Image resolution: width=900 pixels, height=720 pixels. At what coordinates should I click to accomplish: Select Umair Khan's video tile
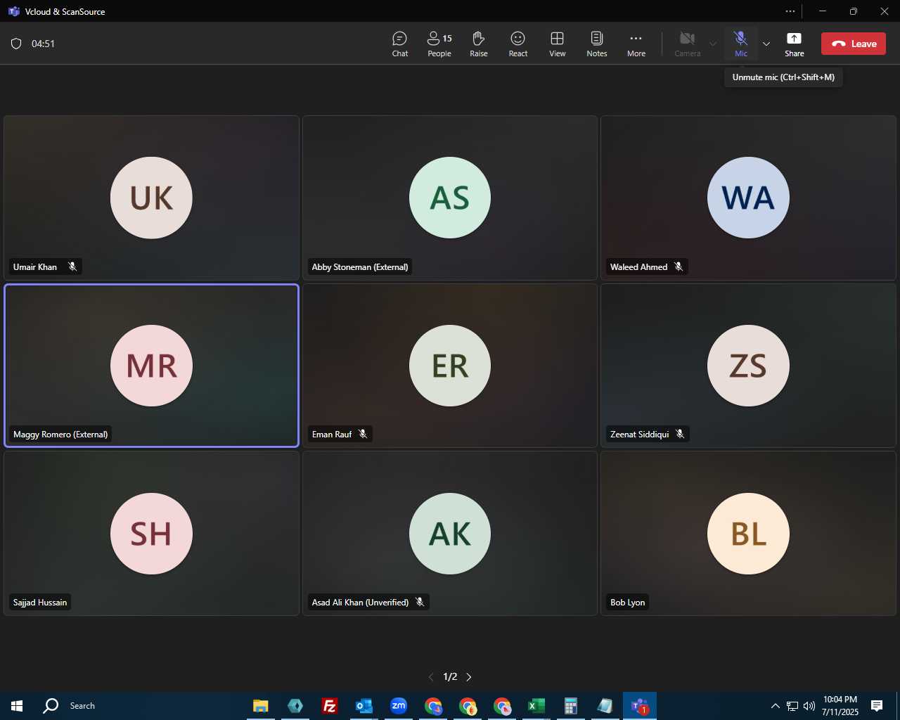[x=151, y=198]
